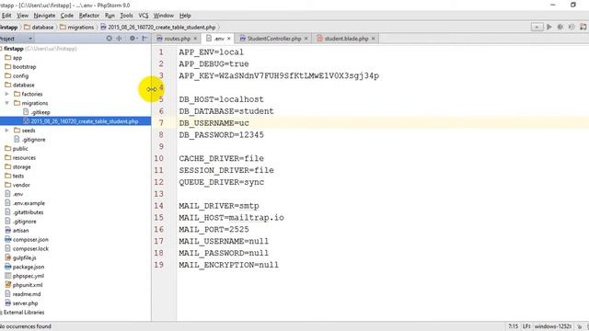This screenshot has height=331, width=589.
Task: Click the collapse all icon in Project panel
Action: (120, 39)
